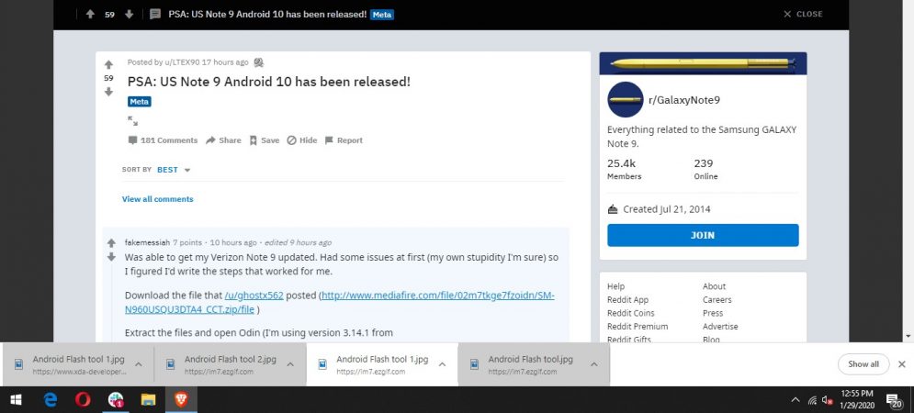The image size is (914, 413).
Task: Open r/GalaxyNote9 community avatar
Action: tap(625, 100)
